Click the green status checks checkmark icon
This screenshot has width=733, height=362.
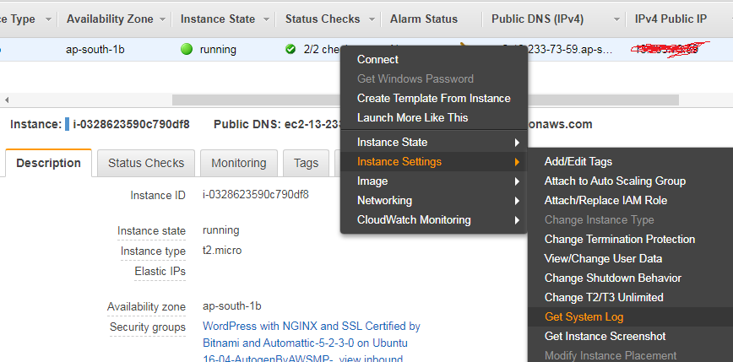pyautogui.click(x=290, y=50)
